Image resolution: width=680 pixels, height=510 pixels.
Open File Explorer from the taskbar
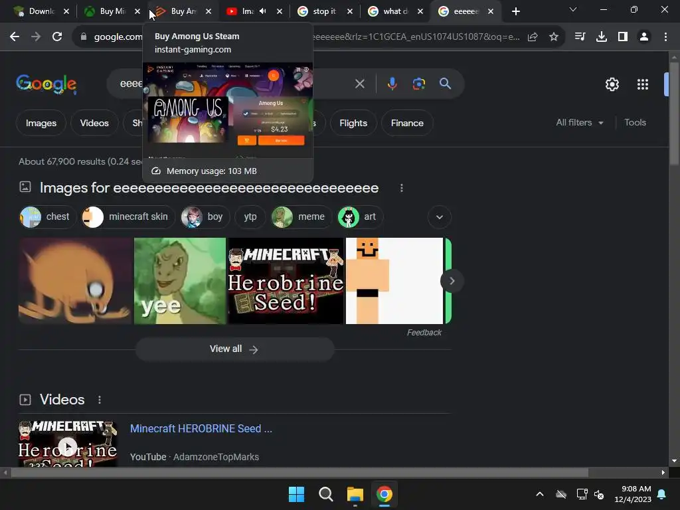355,494
